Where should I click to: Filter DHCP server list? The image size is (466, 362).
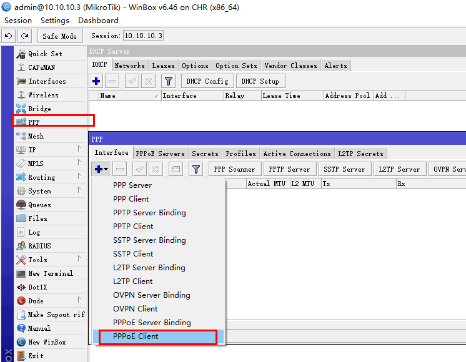(169, 81)
